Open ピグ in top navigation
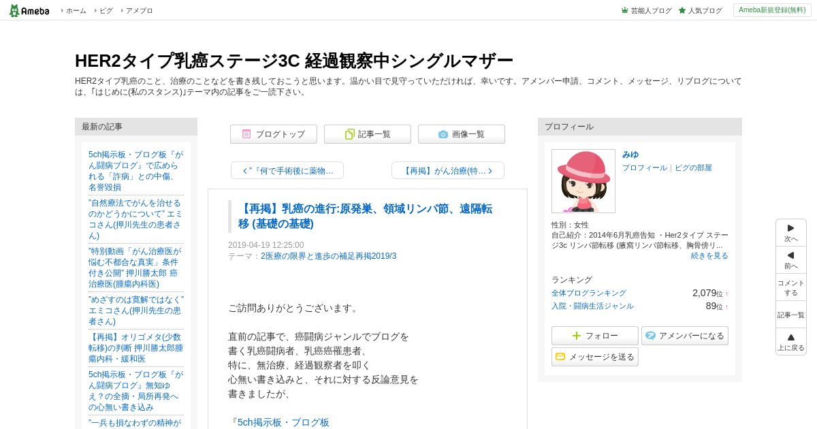 coord(106,11)
